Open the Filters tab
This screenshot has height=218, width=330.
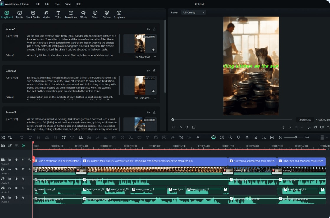(x=95, y=14)
